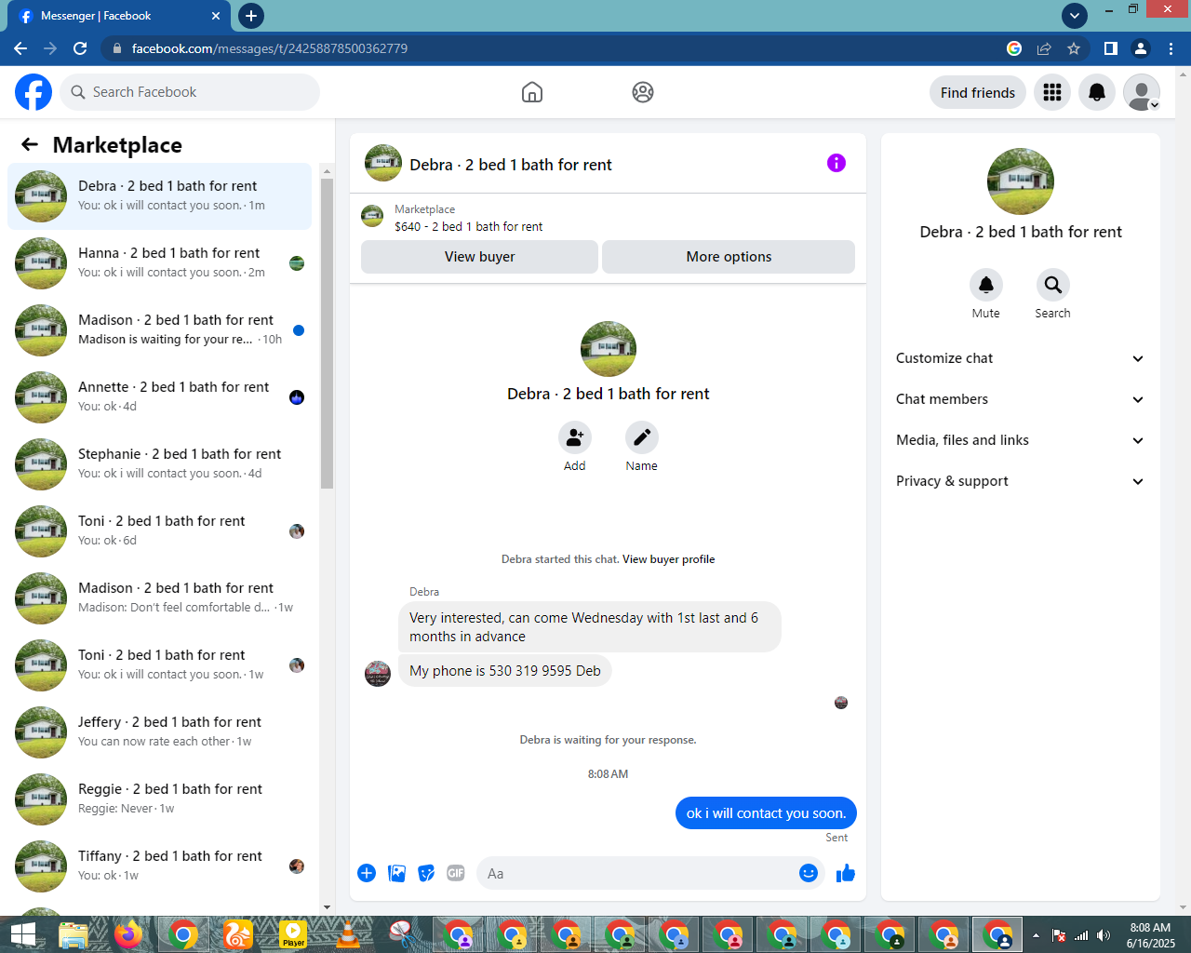The image size is (1191, 953).
Task: Click View buyer button
Action: (x=479, y=257)
